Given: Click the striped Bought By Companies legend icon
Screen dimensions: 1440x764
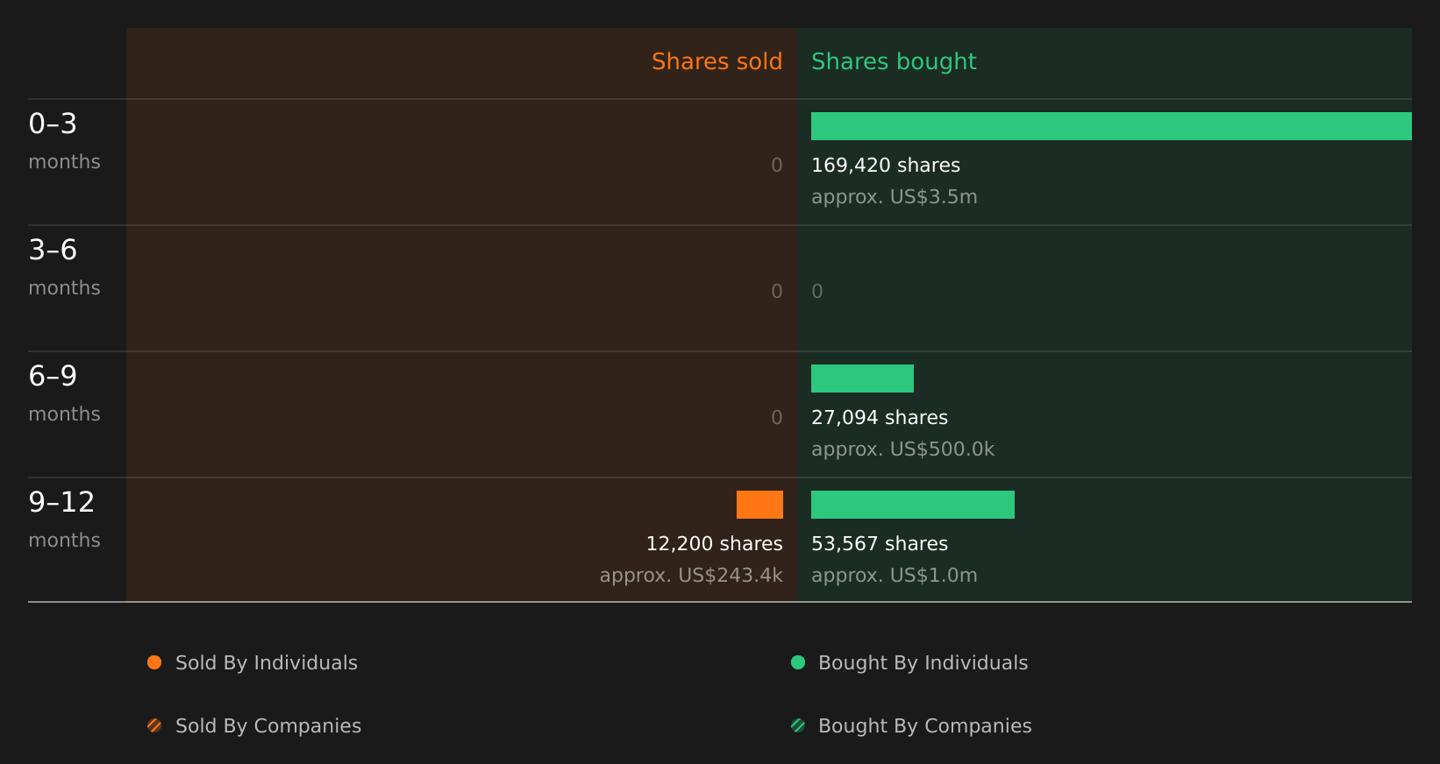Looking at the screenshot, I should click(798, 725).
